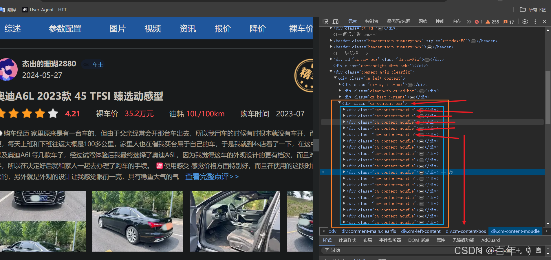Activate the DevTools inspect element picker icon
This screenshot has width=551, height=260.
325,22
